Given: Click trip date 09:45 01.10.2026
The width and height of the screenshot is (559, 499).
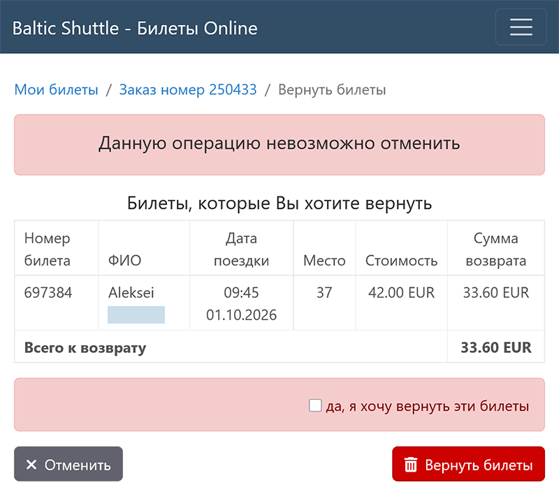Looking at the screenshot, I should 241,303.
